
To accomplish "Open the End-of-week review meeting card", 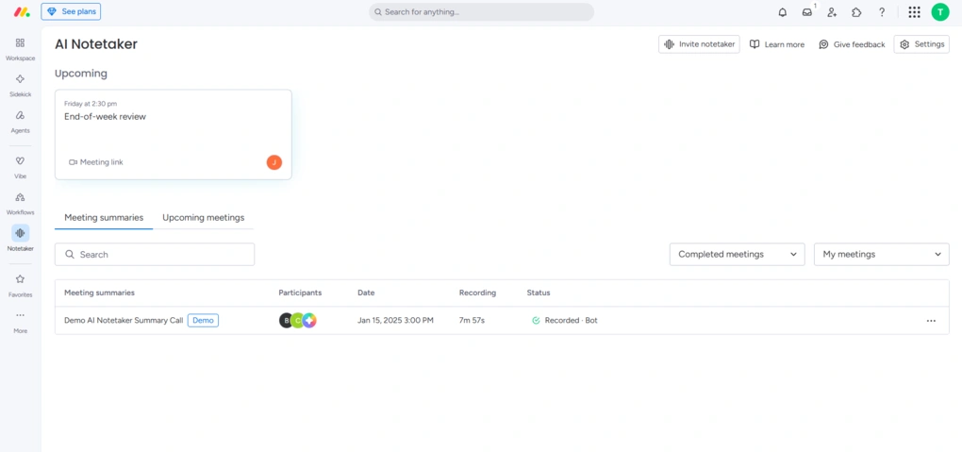I will (173, 135).
